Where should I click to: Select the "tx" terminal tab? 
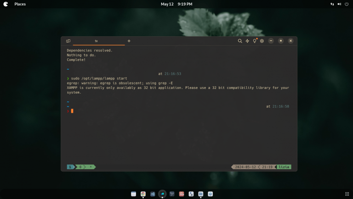click(x=97, y=41)
